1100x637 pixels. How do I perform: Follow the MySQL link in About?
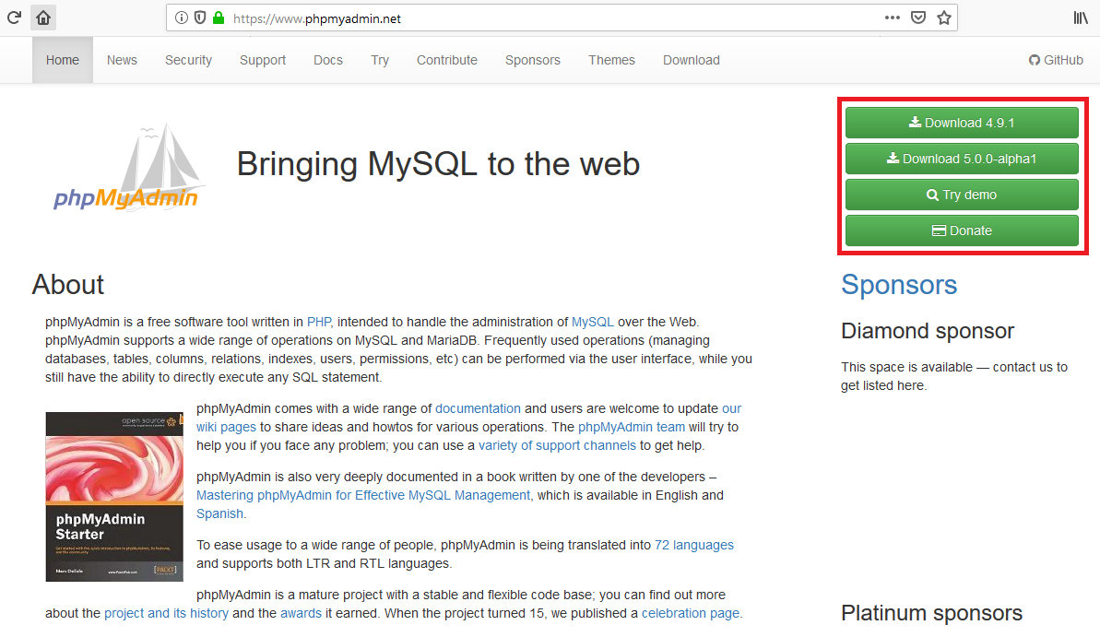[x=593, y=322]
